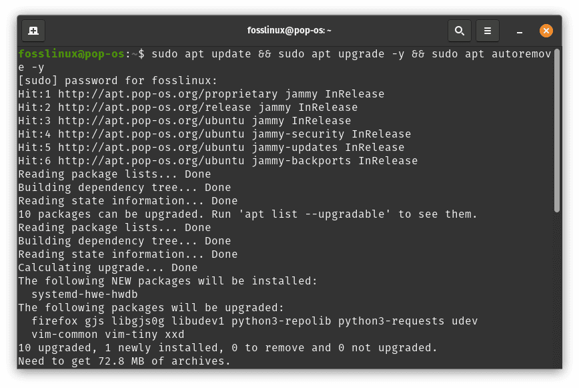Click '10 upgraded, 1 newly installed' summary line
Viewport: 579px width, 388px height.
click(x=228, y=348)
